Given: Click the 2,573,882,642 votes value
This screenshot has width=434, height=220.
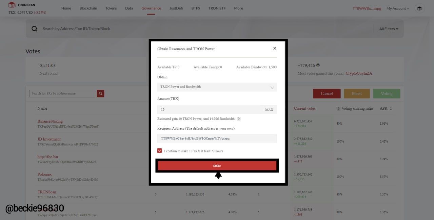Looking at the screenshot, I should point(303,139).
